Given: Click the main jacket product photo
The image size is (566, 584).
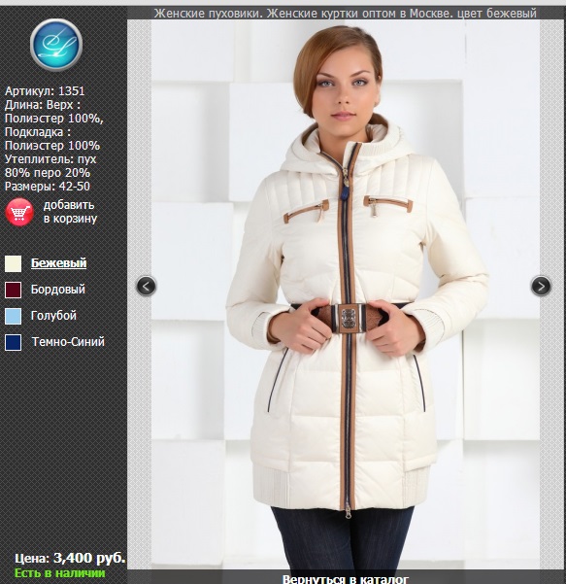Looking at the screenshot, I should (346, 294).
